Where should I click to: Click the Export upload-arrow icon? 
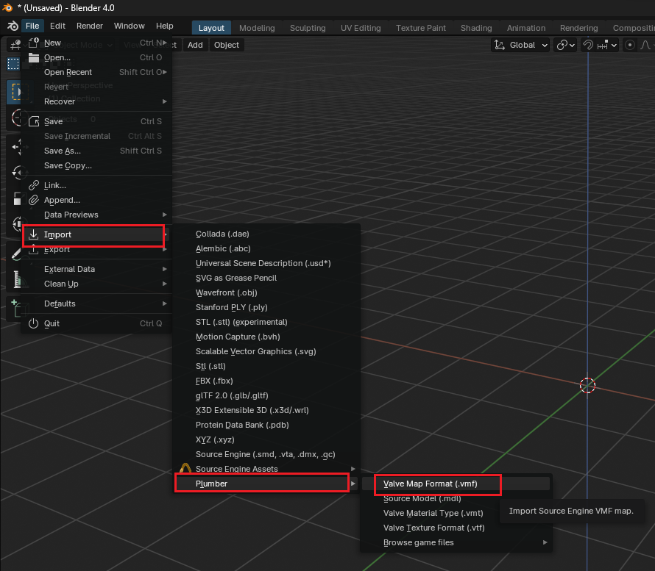34,249
